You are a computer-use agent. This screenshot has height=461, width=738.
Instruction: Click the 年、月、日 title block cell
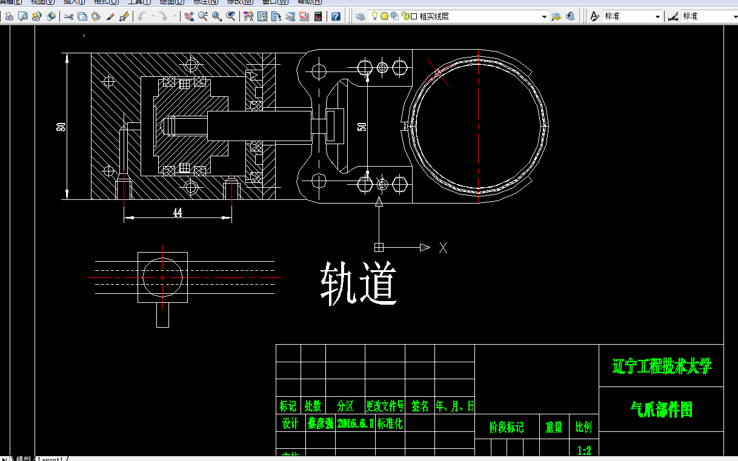455,406
